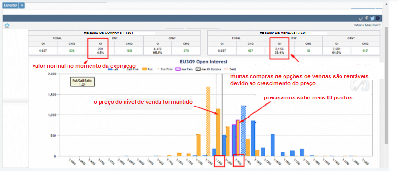This screenshot has height=172, width=398.
Task: Toggle the Max OI Options legend entry
Action: click(x=208, y=69)
